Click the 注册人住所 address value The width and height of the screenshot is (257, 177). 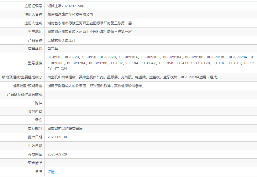pyautogui.click(x=90, y=23)
